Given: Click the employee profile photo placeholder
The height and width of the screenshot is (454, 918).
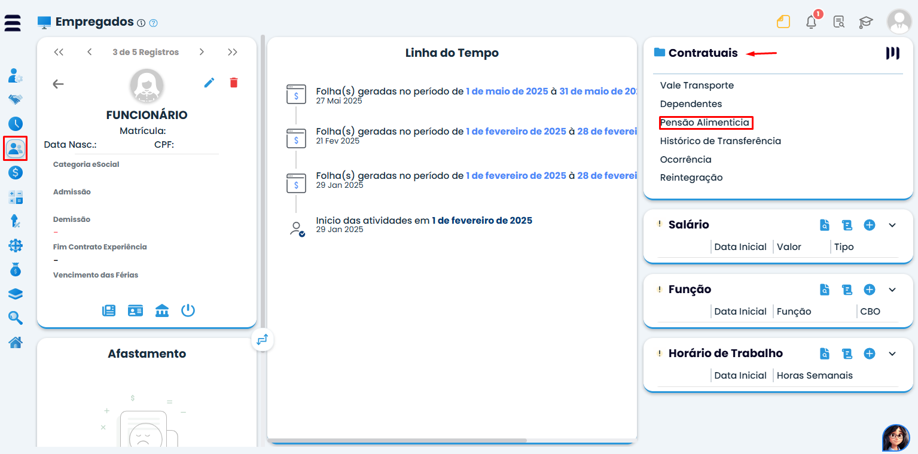Looking at the screenshot, I should tap(147, 86).
